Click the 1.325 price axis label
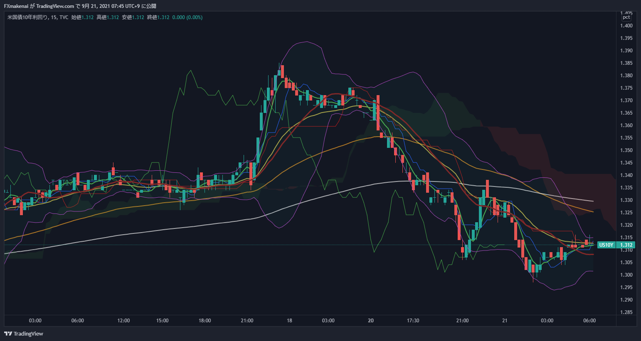The height and width of the screenshot is (341, 641). click(x=626, y=213)
